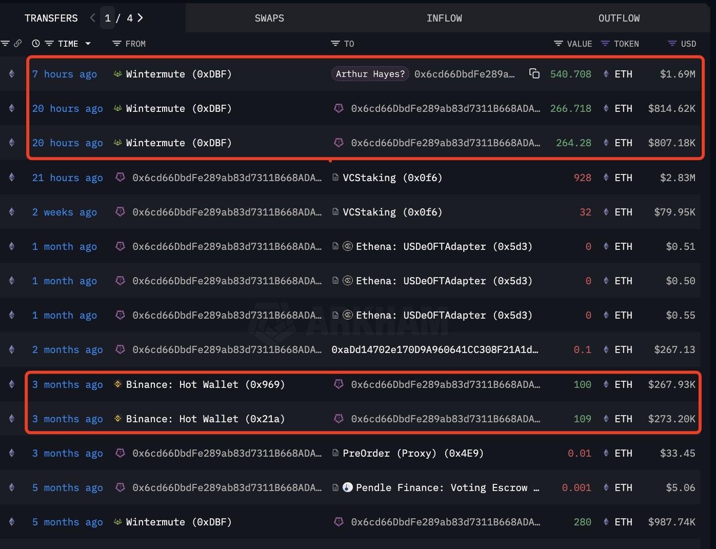This screenshot has width=716, height=549.
Task: Open the VALUE column filter icon
Action: click(559, 44)
